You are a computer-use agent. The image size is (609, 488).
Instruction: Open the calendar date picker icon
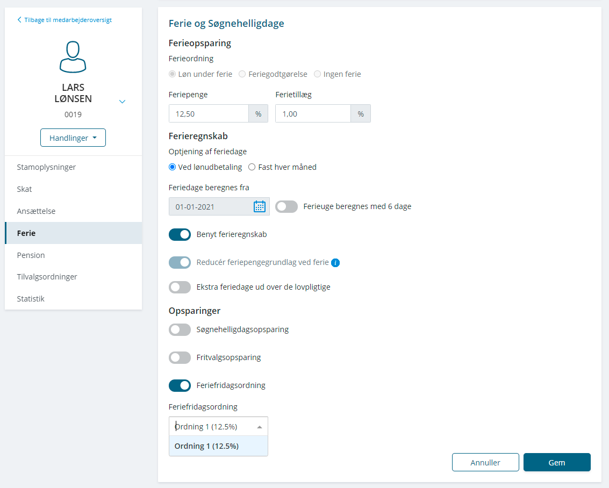260,206
